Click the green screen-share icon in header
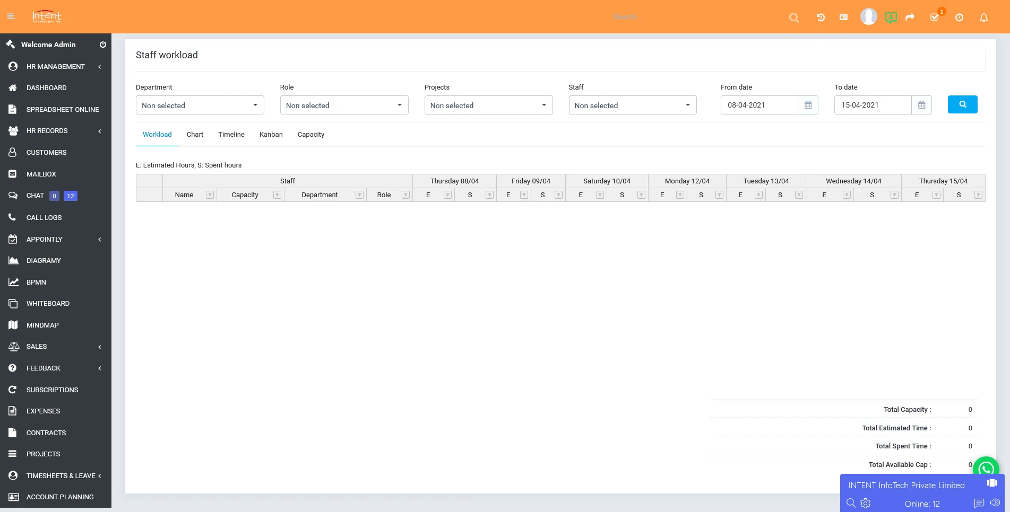The height and width of the screenshot is (512, 1010). 891,17
